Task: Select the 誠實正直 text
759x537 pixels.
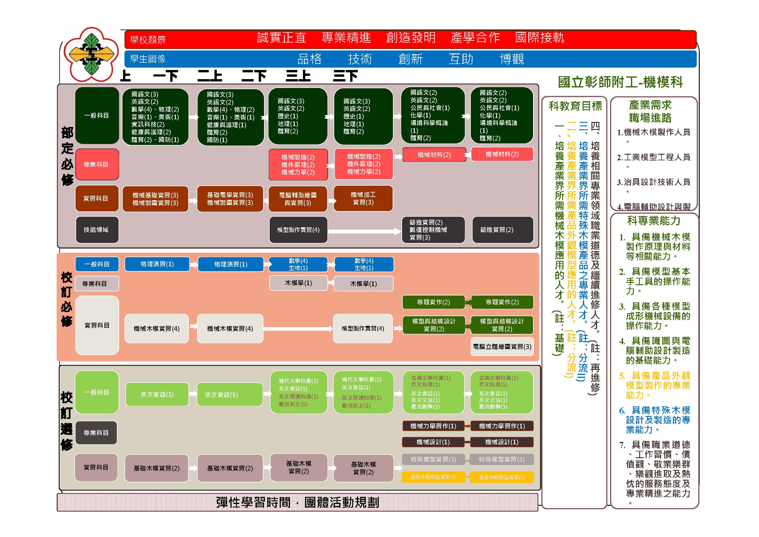Action: coord(281,38)
